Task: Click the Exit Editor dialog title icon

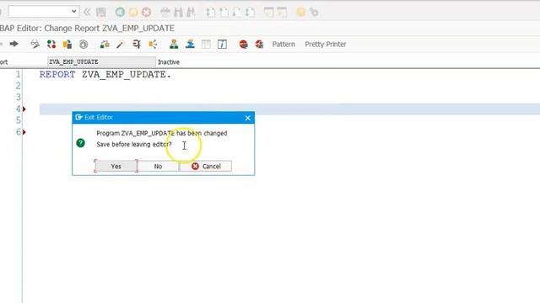Action: tap(78, 118)
